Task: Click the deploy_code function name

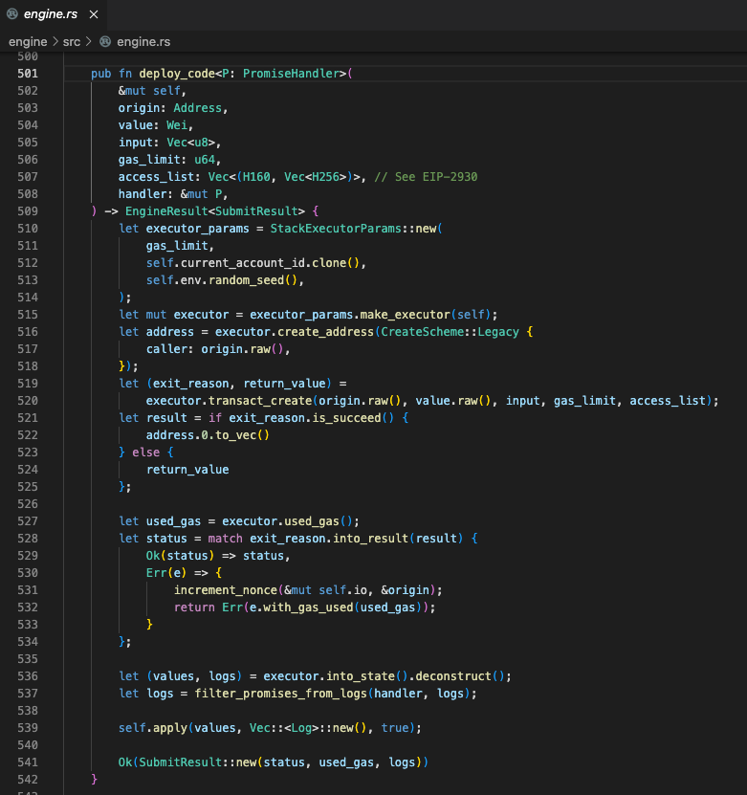Action: pyautogui.click(x=177, y=74)
